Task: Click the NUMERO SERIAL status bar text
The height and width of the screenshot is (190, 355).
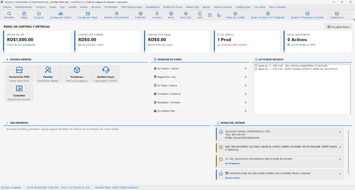Action: point(117,188)
